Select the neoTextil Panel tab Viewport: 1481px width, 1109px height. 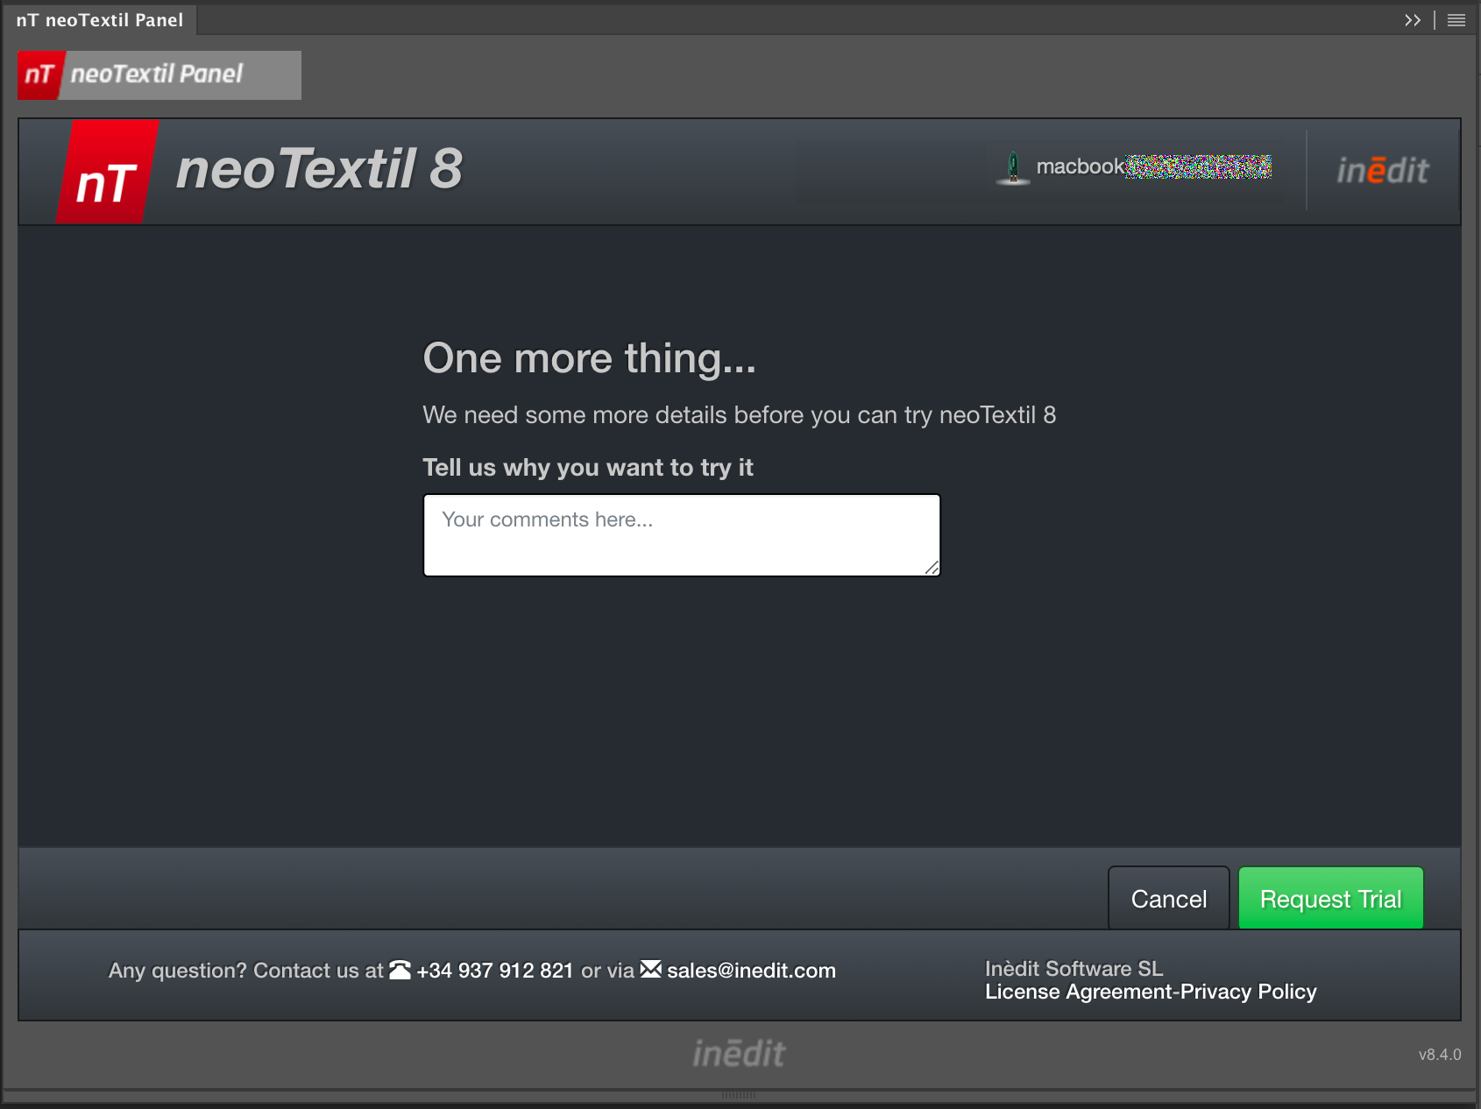[99, 20]
